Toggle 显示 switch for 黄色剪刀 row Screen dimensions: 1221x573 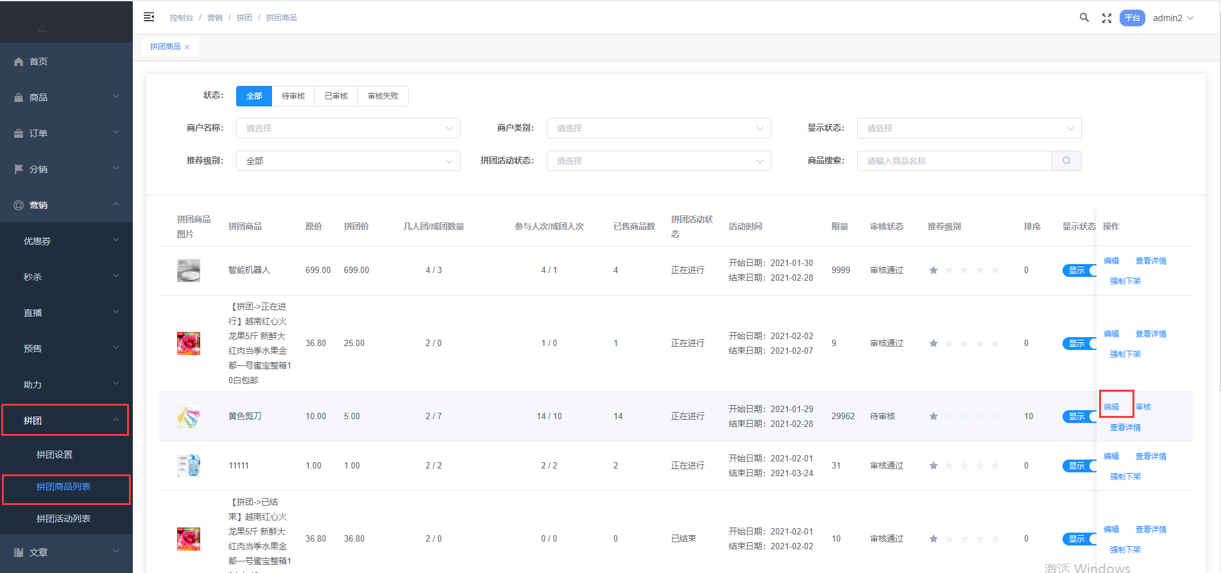[x=1079, y=417]
